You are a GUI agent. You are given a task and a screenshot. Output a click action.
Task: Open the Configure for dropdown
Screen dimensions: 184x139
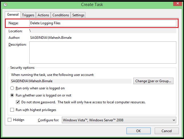pos(119,120)
